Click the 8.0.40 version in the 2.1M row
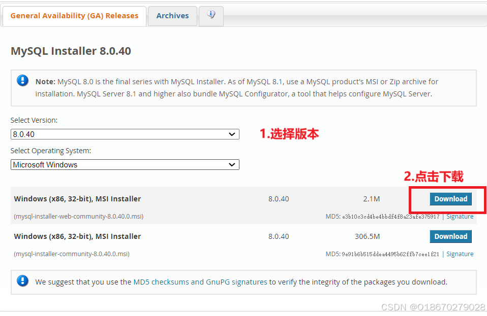This screenshot has height=316, width=487. tap(279, 199)
